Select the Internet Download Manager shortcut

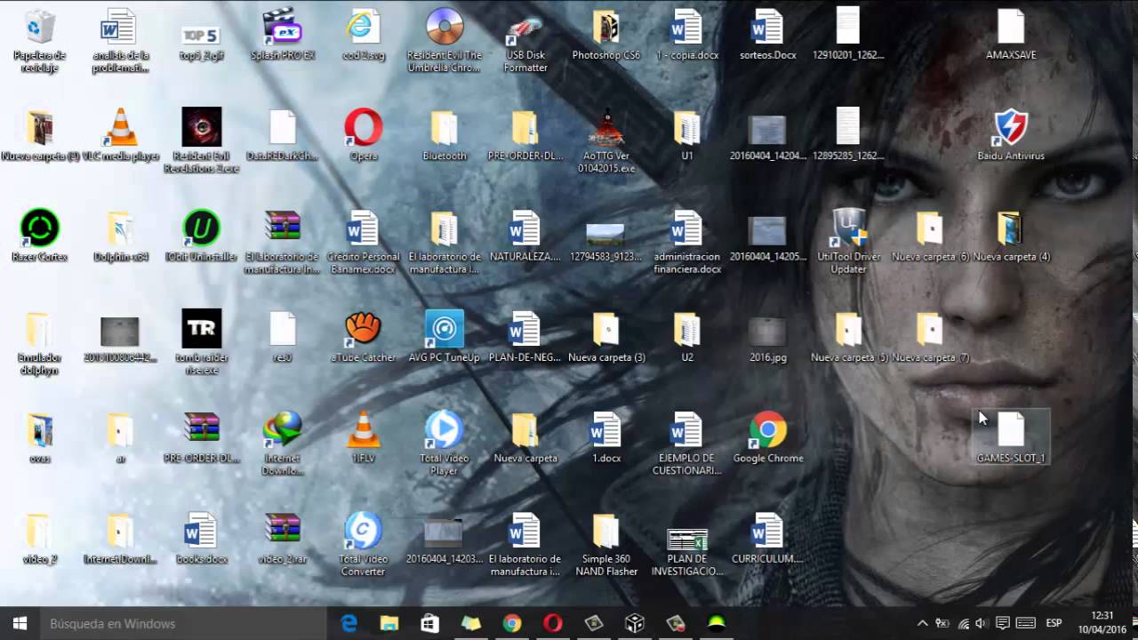click(x=283, y=444)
